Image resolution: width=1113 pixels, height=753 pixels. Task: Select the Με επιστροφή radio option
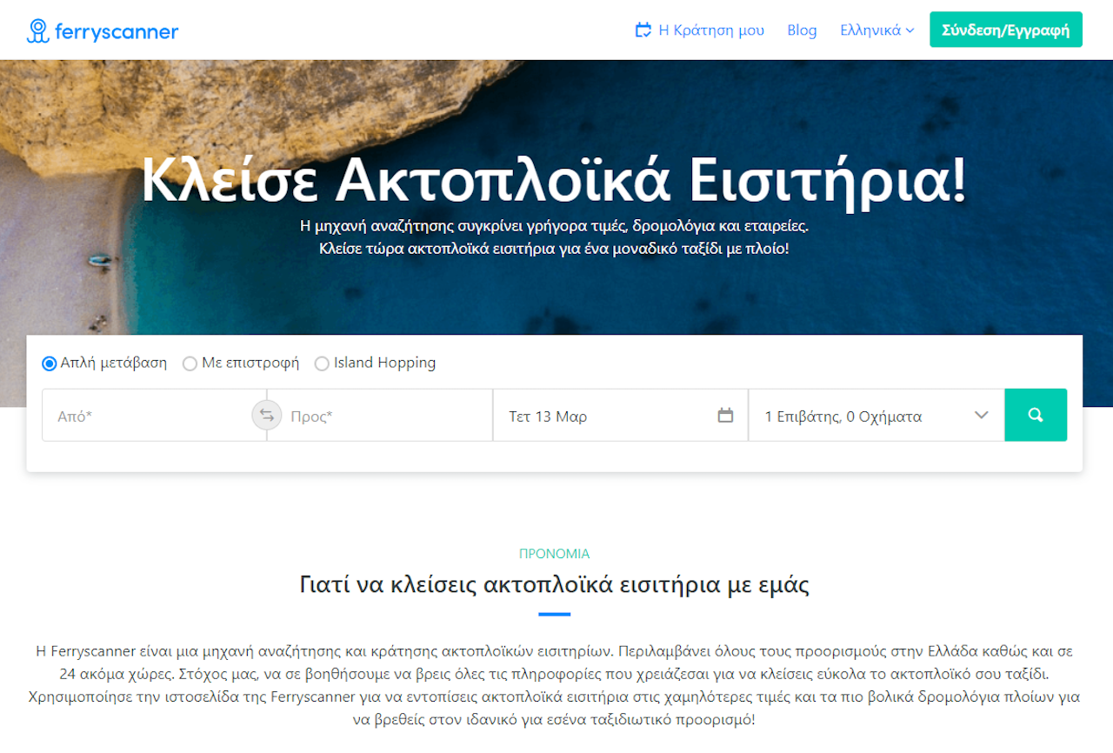pyautogui.click(x=190, y=363)
